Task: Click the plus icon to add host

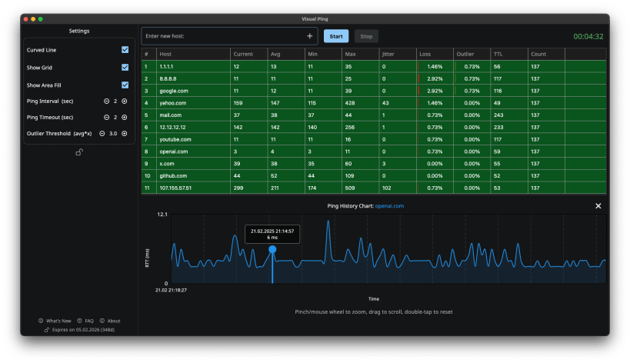Action: [310, 36]
